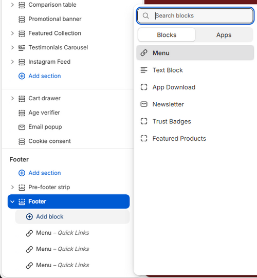Click the Trust Badges block icon
Screen dimensions: 257x278
coord(144,121)
